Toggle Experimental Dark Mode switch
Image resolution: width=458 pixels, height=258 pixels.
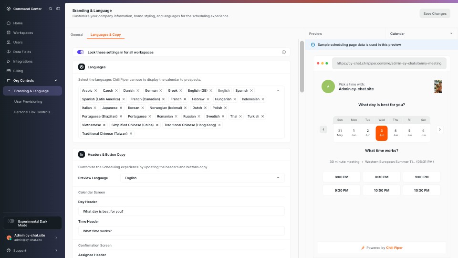pyautogui.click(x=11, y=221)
